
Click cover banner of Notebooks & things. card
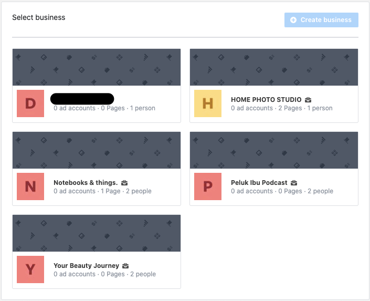97,150
